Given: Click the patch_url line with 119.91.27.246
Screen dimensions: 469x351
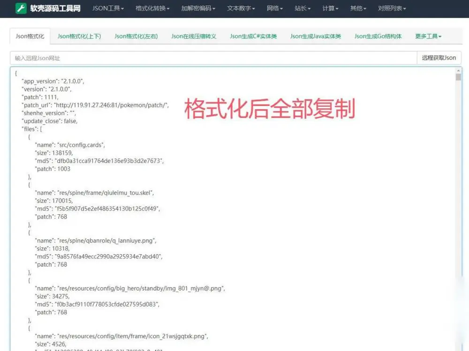Looking at the screenshot, I should tap(95, 105).
